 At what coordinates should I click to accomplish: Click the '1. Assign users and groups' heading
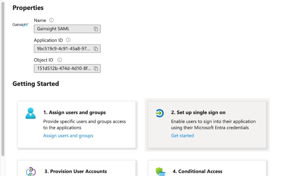tap(74, 112)
